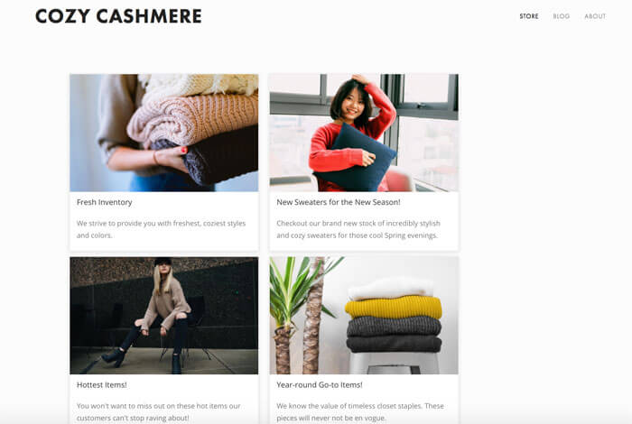632x424 pixels.
Task: Select the hot items customers raving description
Action: 158,412
